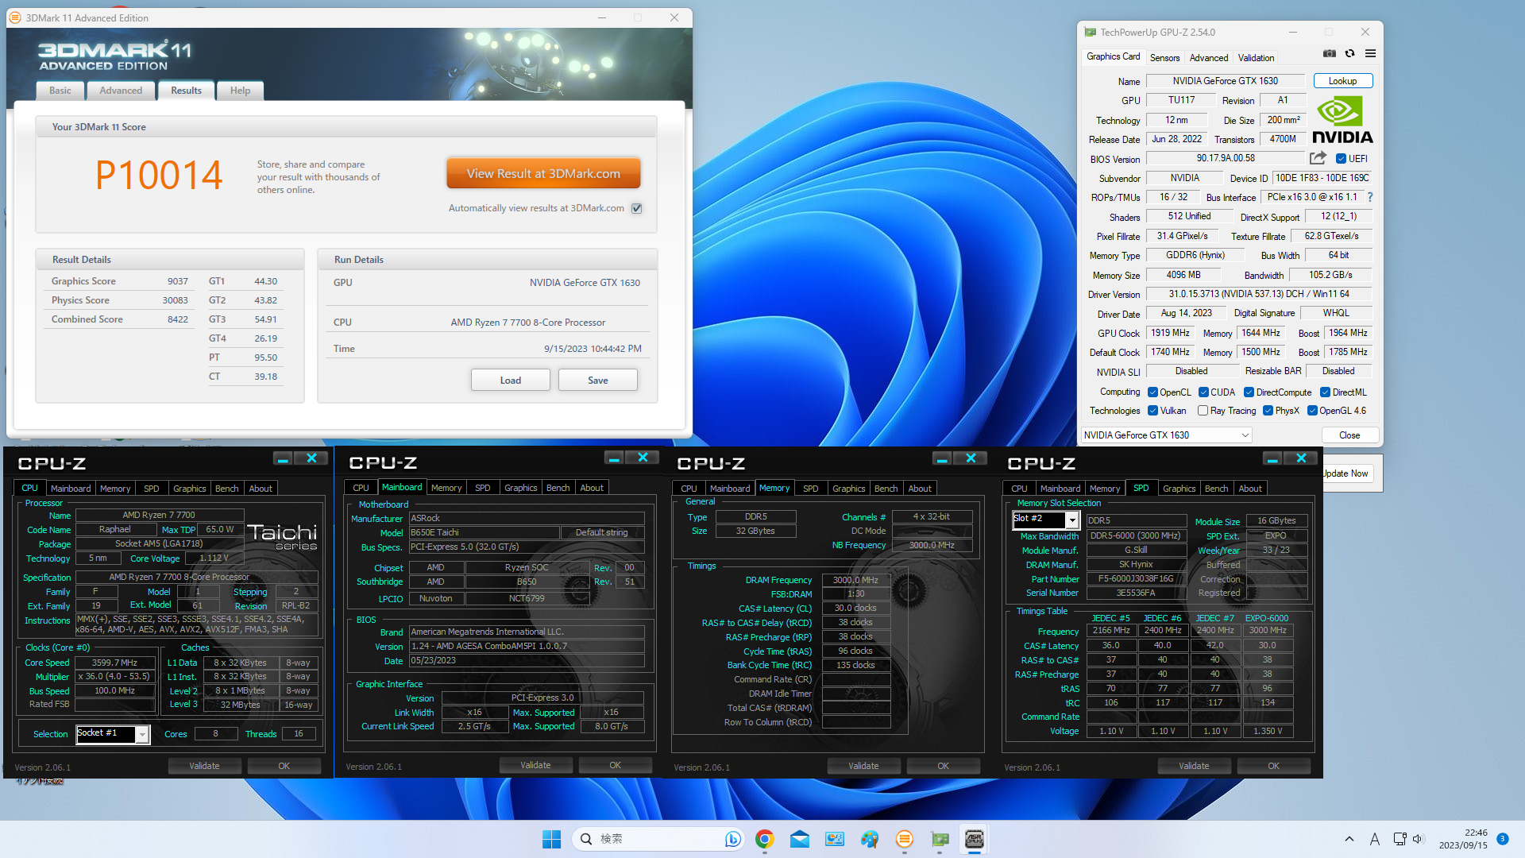Click the 3DMark 11 title bar icon

14,17
